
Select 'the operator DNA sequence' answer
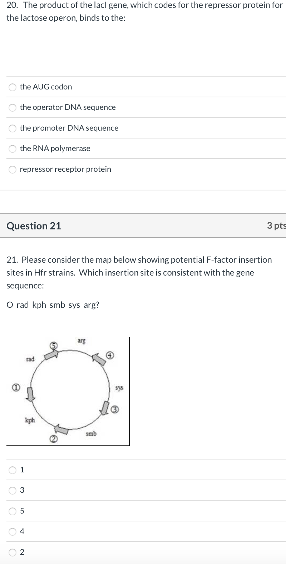(12, 107)
